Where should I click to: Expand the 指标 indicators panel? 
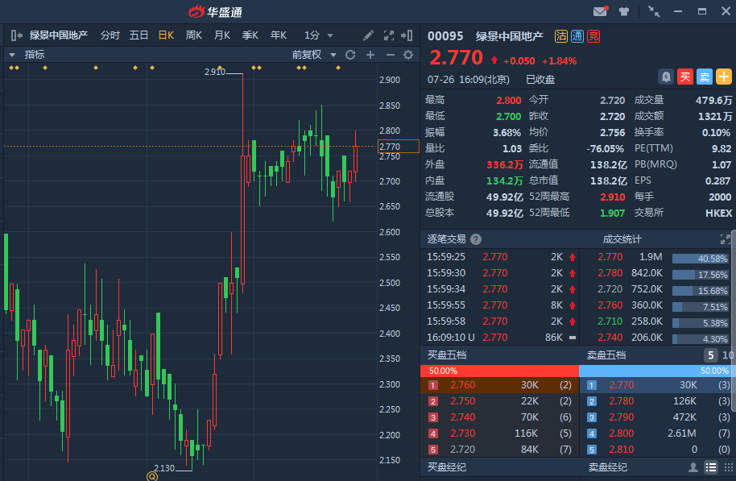pyautogui.click(x=12, y=55)
